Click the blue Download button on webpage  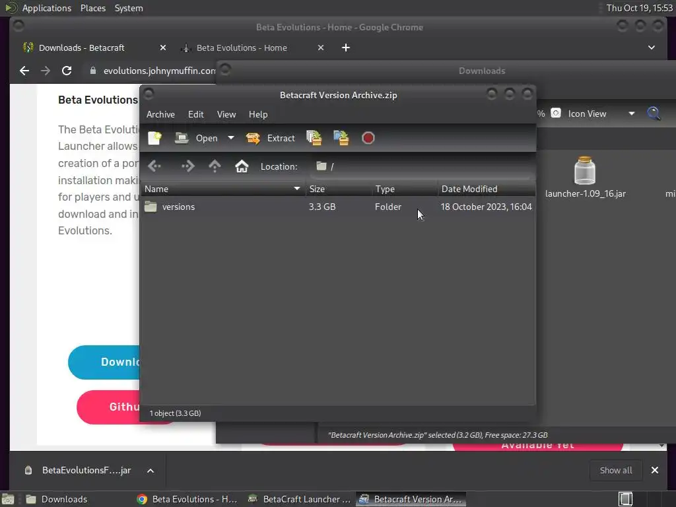104,362
